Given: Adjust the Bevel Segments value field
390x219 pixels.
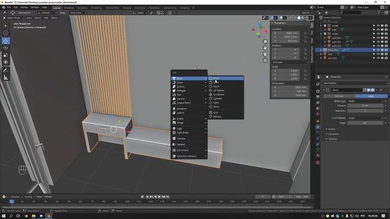Looking at the screenshot, I should tap(365, 111).
